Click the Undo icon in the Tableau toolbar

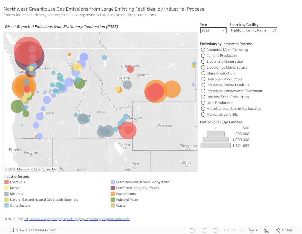[x=192, y=230]
